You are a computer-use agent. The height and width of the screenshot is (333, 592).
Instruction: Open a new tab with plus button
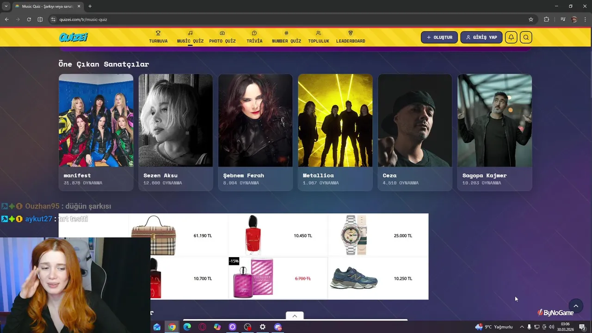(x=90, y=6)
